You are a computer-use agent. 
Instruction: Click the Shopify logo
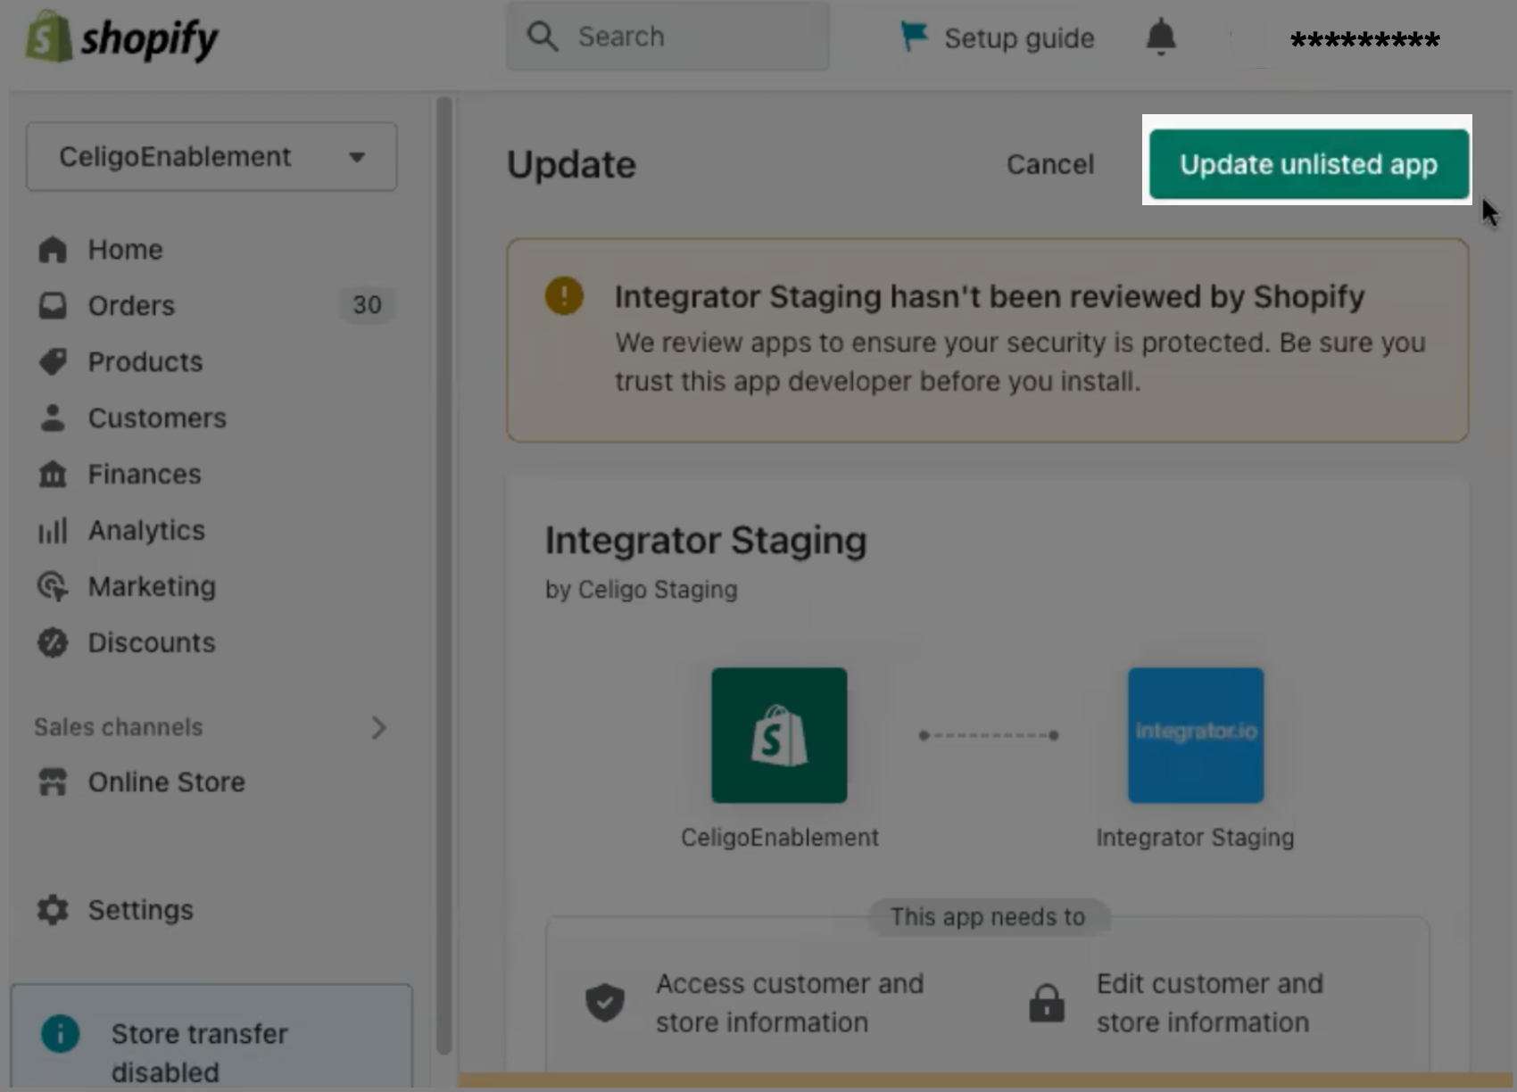pos(122,37)
